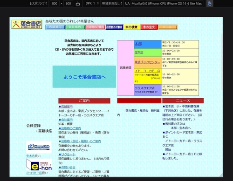233x181 pixels.
Task: Click the UA user agent text field
Action: [x=167, y=3]
